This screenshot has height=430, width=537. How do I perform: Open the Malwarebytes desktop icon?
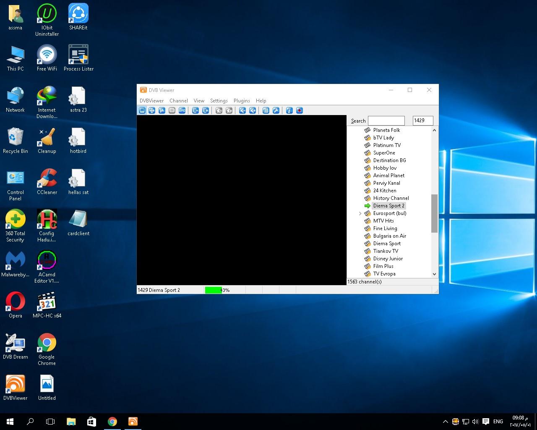point(16,265)
